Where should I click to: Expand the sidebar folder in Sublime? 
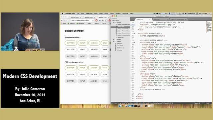[x=113, y=41]
